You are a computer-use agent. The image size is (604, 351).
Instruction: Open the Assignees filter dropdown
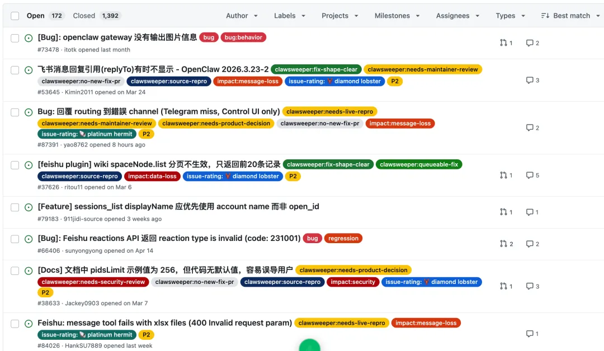point(457,16)
